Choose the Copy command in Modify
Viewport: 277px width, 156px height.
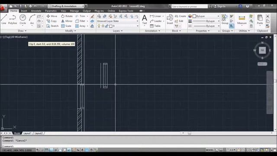click(52, 21)
